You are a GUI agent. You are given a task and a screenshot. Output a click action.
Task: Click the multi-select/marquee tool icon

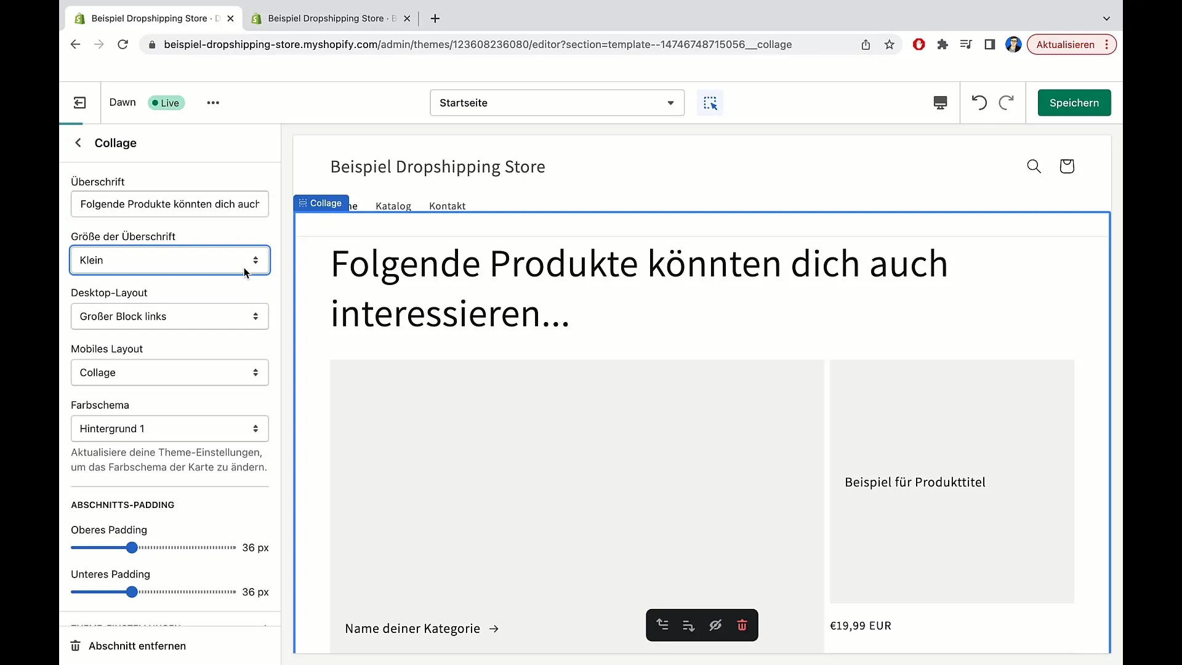710,103
